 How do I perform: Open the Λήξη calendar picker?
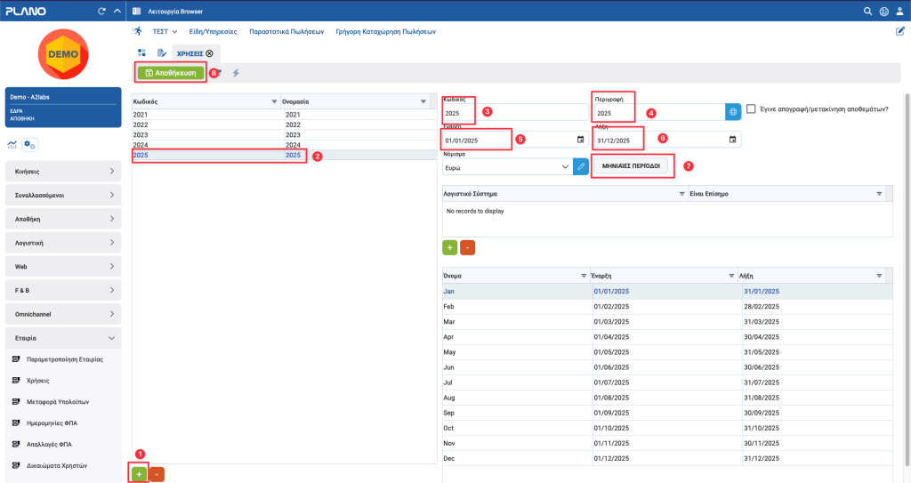(x=733, y=140)
